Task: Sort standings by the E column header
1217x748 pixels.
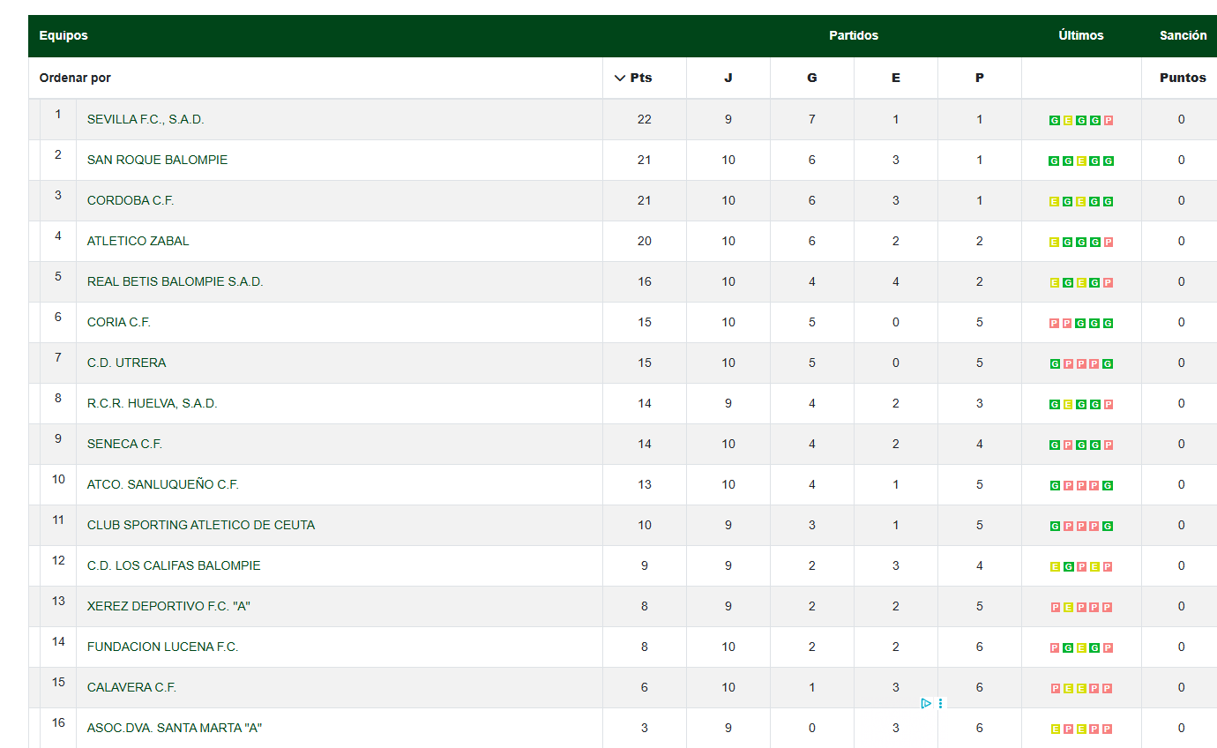Action: (895, 78)
